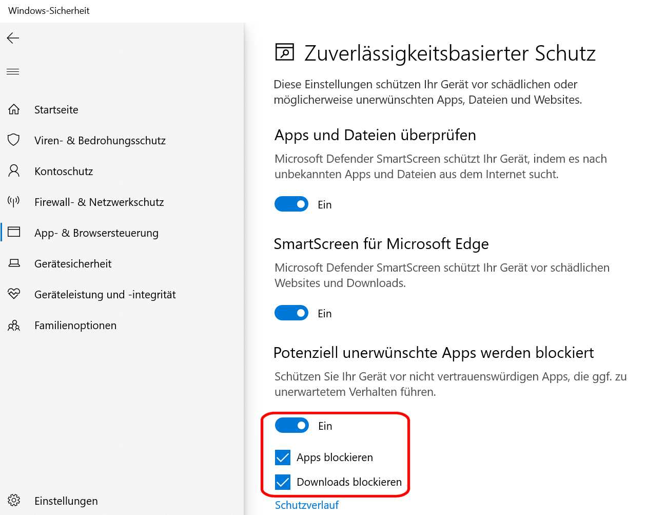This screenshot has height=515, width=665.
Task: Select the Kontoschutz person icon
Action: click(x=14, y=170)
